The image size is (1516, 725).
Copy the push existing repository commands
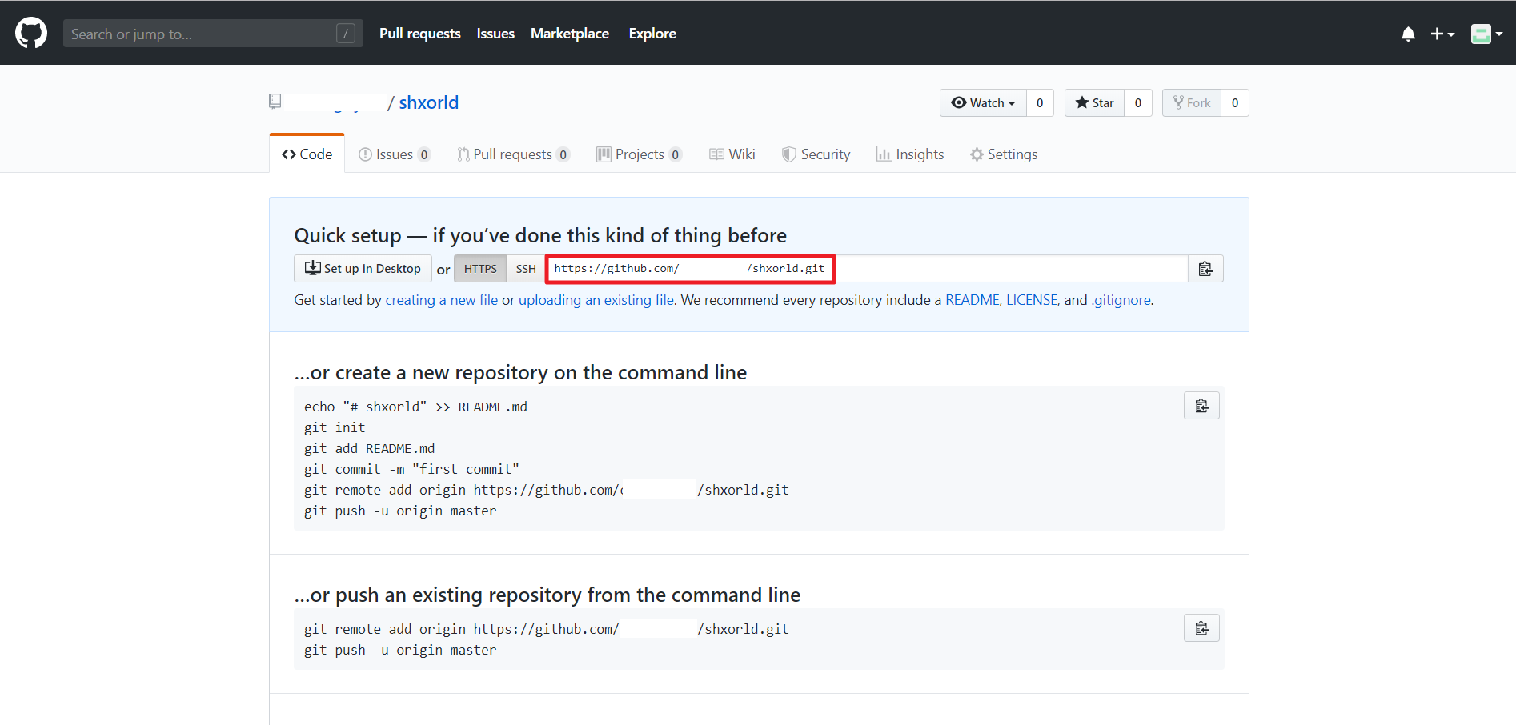point(1201,628)
